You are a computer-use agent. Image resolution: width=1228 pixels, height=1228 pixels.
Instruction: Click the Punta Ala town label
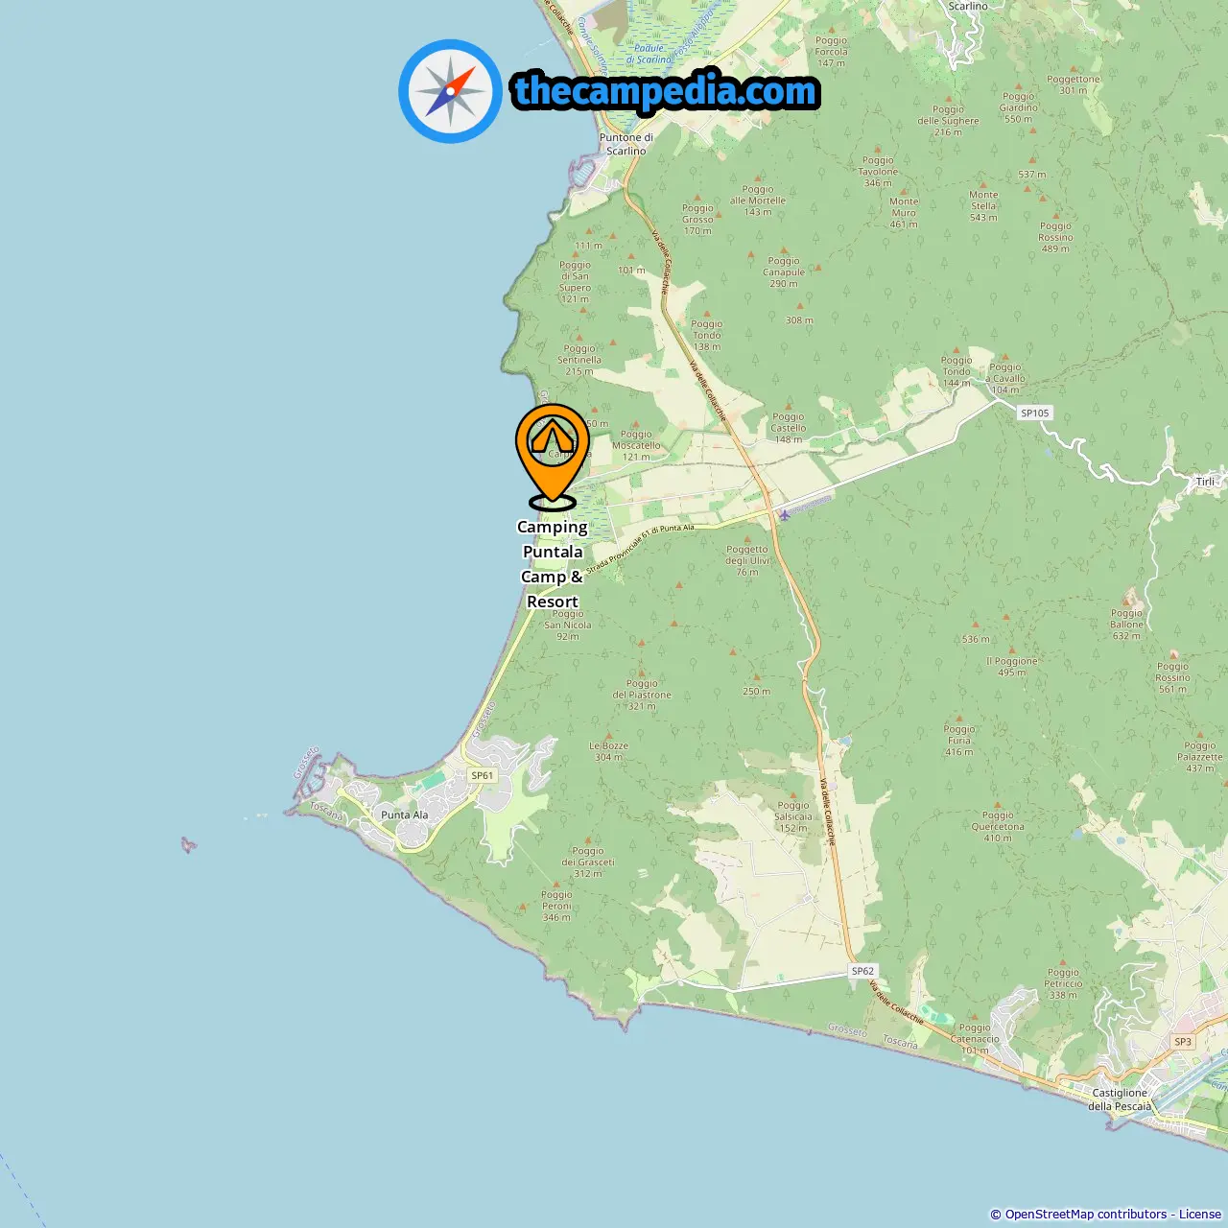coord(405,815)
